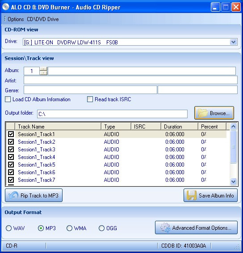
Task: Open the Options menu
Action: 16,19
